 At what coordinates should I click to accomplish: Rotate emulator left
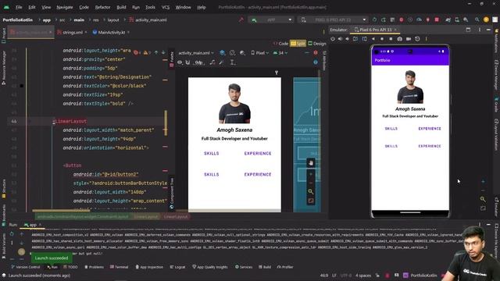pos(355,39)
